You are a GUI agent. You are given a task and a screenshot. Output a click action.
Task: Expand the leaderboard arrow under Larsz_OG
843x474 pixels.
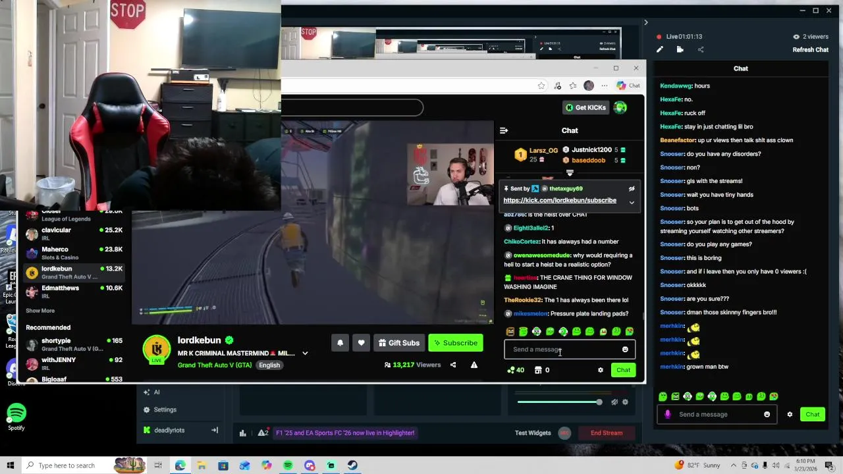click(570, 173)
